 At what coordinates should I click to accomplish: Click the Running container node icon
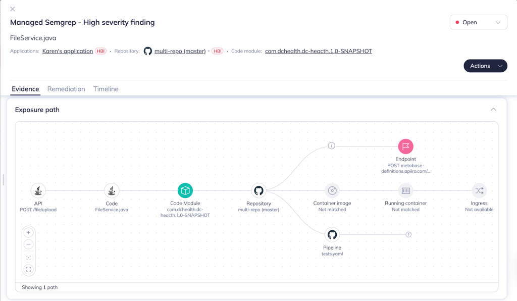[405, 190]
